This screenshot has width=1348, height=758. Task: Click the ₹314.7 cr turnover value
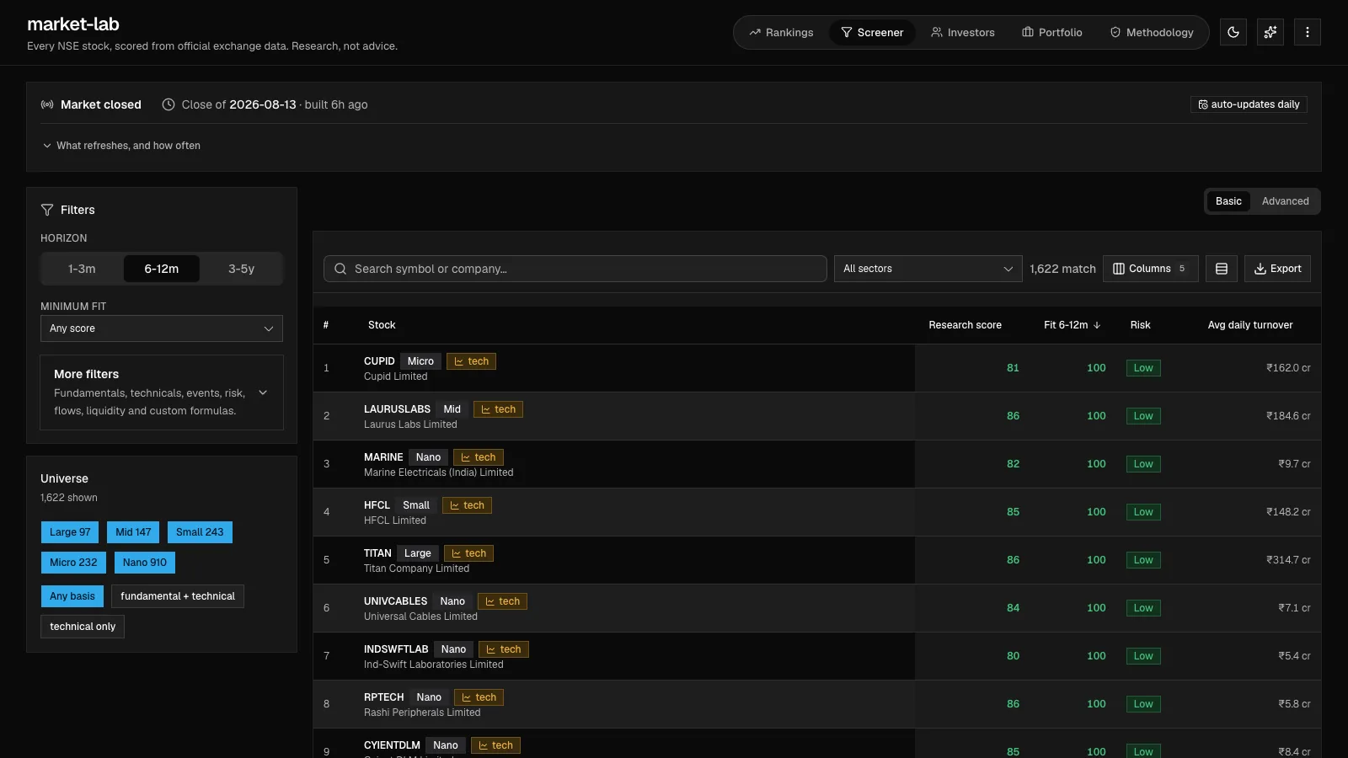pyautogui.click(x=1288, y=560)
